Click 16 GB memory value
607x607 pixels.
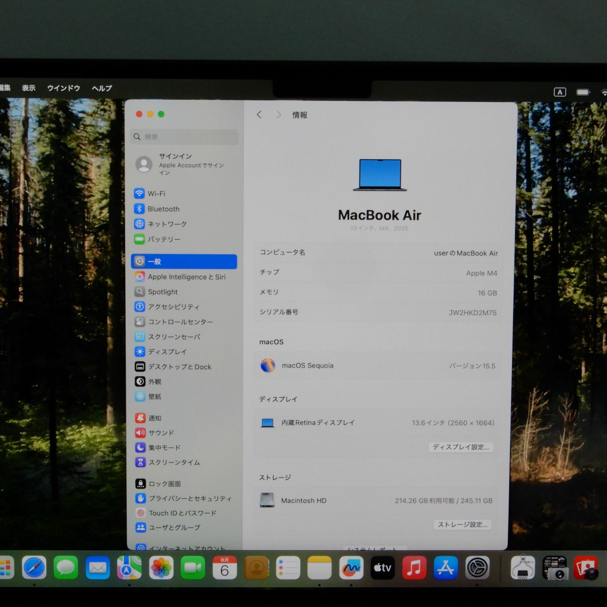pyautogui.click(x=487, y=293)
